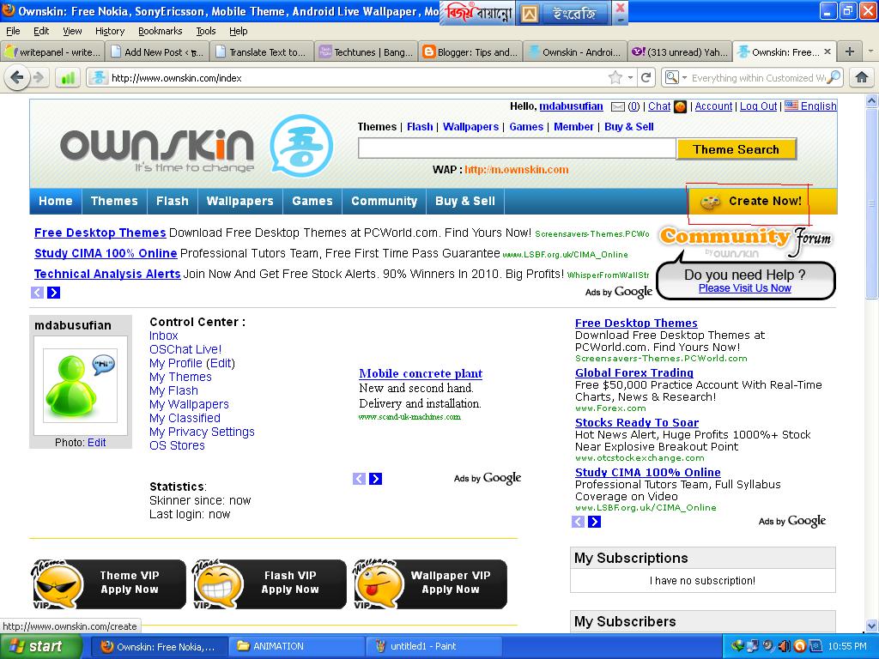879x659 pixels.
Task: Open the untitled1 - Paint taskbar item
Action: (x=433, y=646)
